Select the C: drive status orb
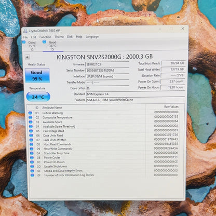 click(24, 42)
